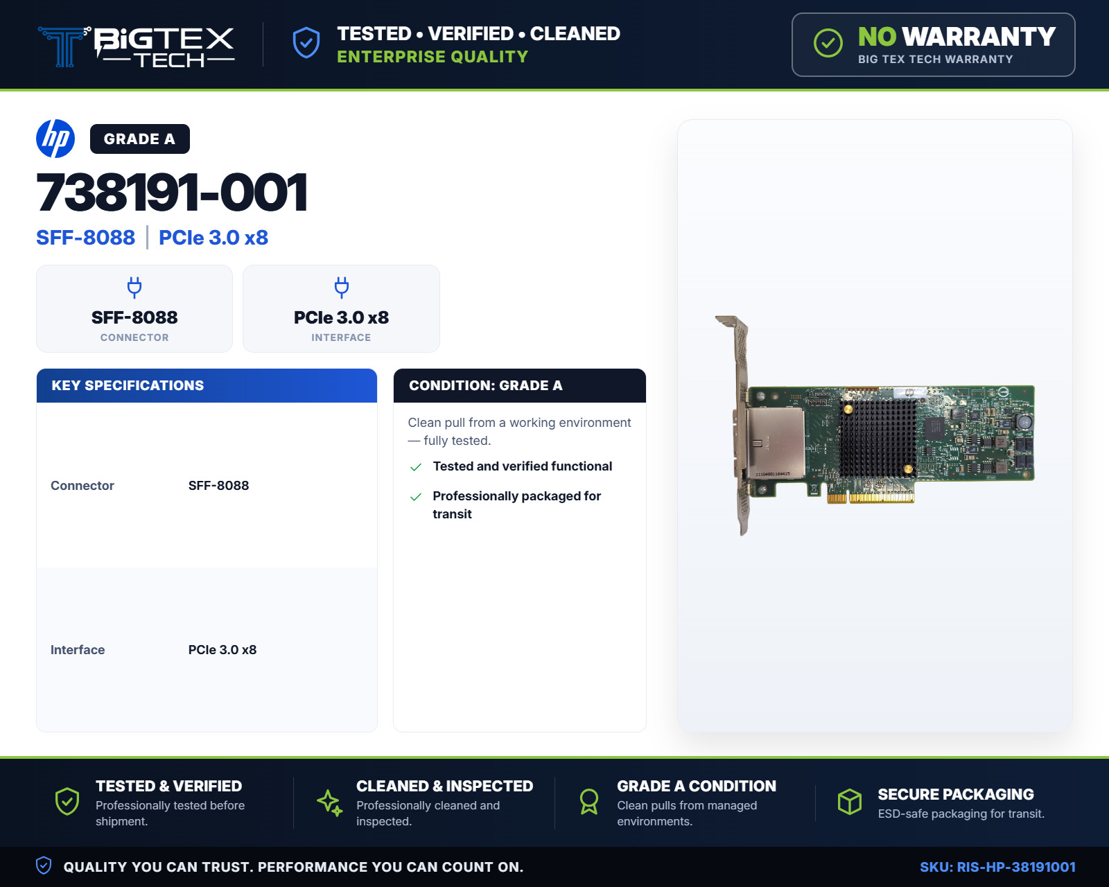Click the award ribbon icon by Grade A Condition

coord(589,802)
